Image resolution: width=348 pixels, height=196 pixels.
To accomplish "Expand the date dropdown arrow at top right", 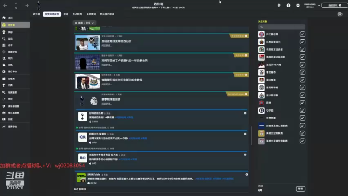I will (x=319, y=5).
